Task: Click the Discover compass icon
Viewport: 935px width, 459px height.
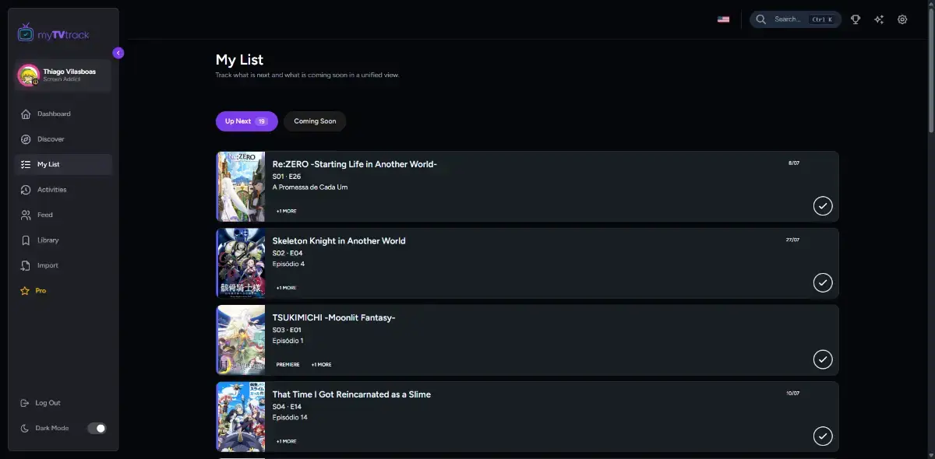Action: click(26, 139)
